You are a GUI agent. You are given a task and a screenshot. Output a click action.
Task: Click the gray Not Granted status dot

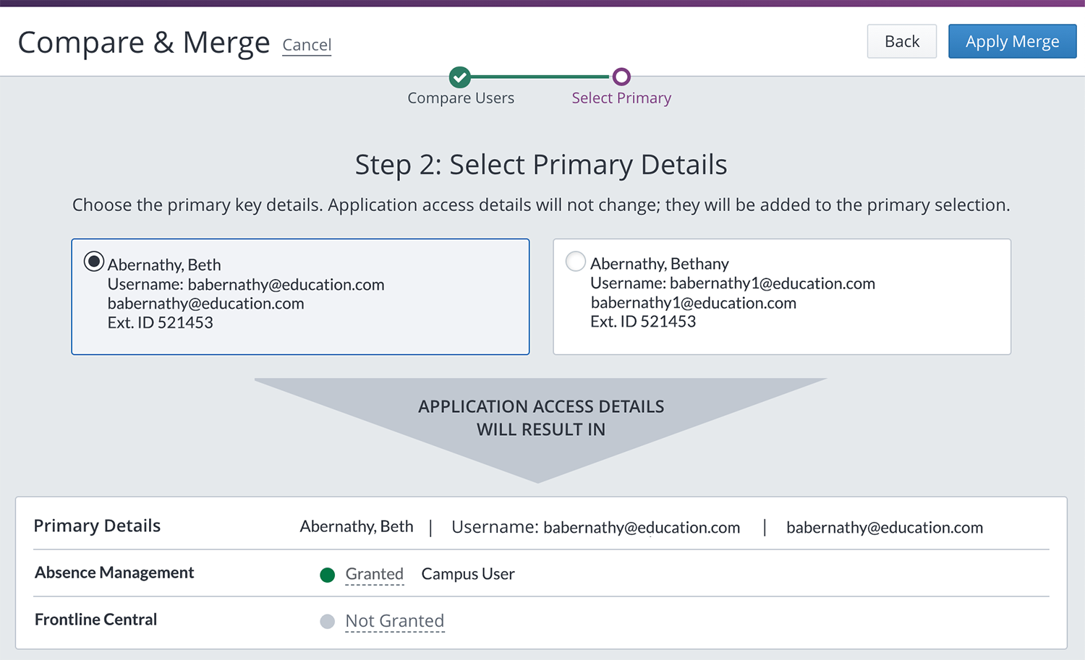327,622
